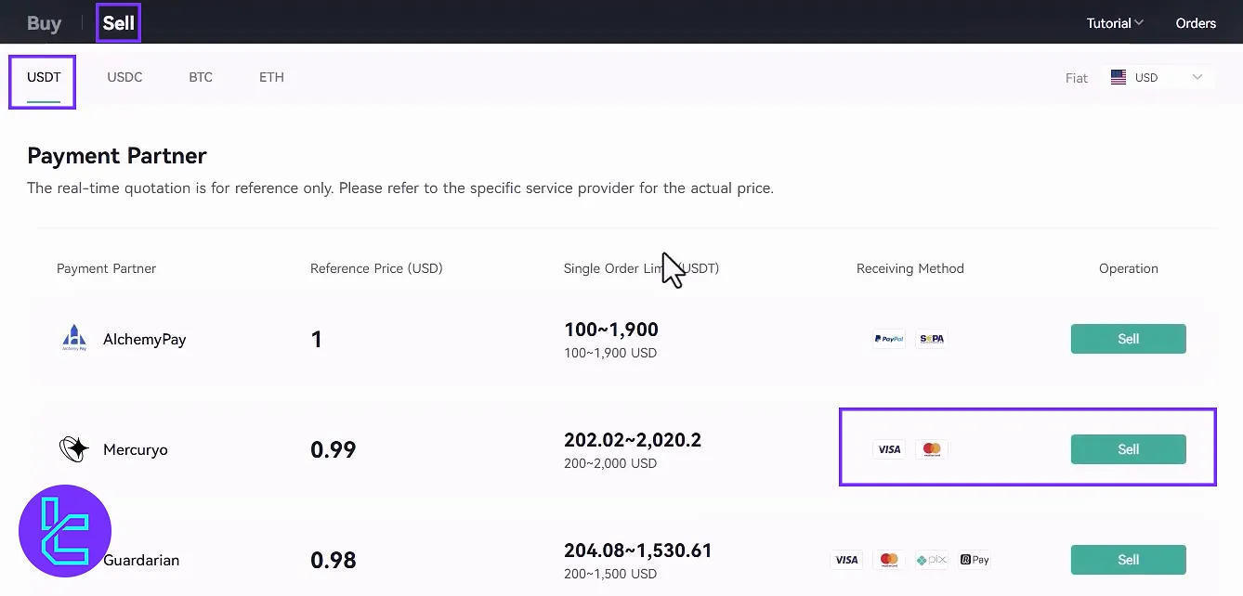Click the AlchemyPay logo icon
Image resolution: width=1243 pixels, height=596 pixels.
[x=74, y=339]
